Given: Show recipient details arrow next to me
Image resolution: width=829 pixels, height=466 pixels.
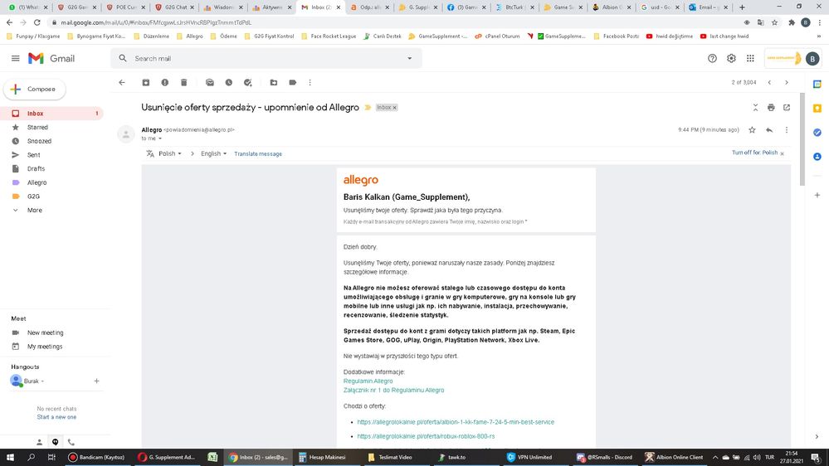Looking at the screenshot, I should pyautogui.click(x=160, y=138).
